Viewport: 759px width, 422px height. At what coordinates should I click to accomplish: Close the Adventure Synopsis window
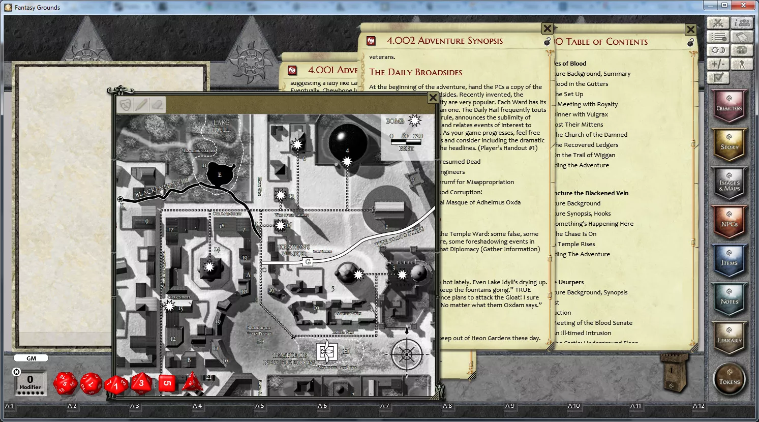click(x=547, y=29)
